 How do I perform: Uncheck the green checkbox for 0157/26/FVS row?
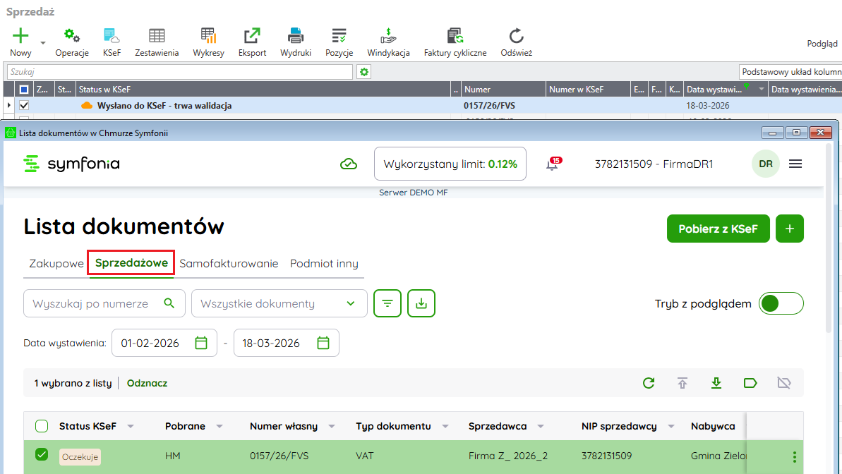(x=42, y=455)
